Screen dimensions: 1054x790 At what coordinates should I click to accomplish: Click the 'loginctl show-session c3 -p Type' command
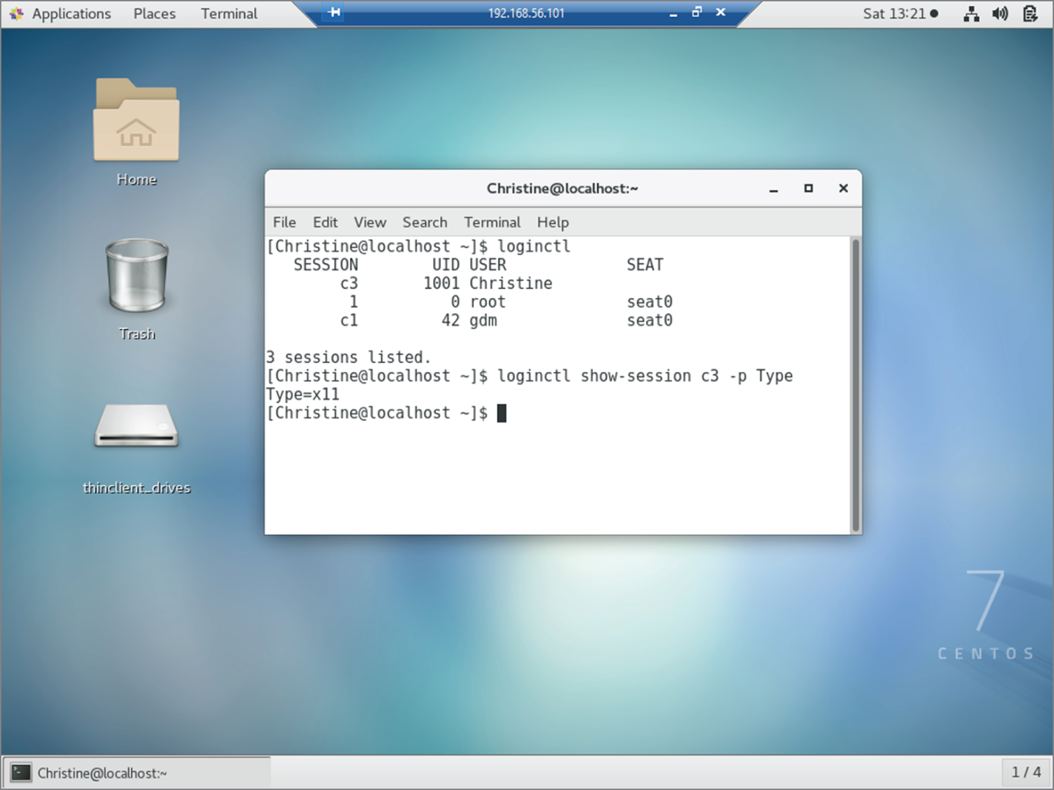(x=645, y=376)
